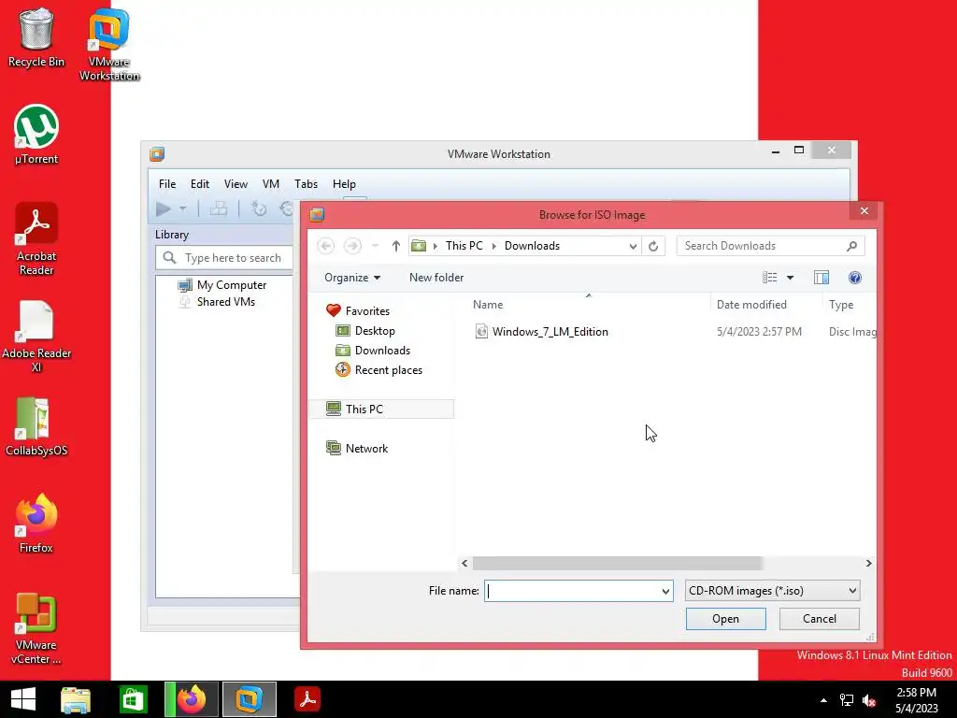Image resolution: width=957 pixels, height=718 pixels.
Task: Select This PC in navigation pane
Action: (x=381, y=409)
